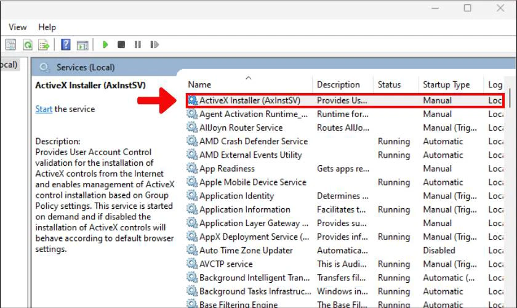
Task: Open the Help menu
Action: click(47, 27)
